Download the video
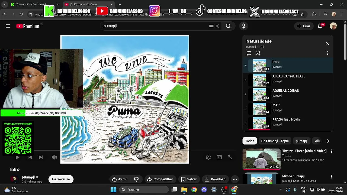 tap(215, 179)
